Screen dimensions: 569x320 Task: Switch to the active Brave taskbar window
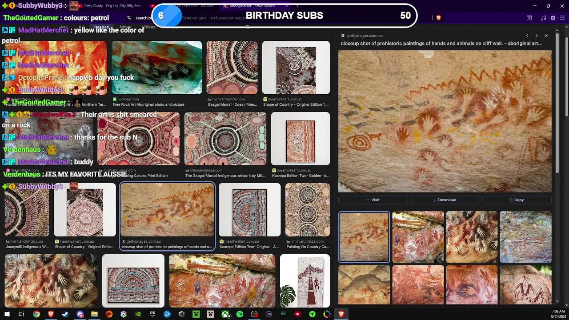click(x=341, y=314)
